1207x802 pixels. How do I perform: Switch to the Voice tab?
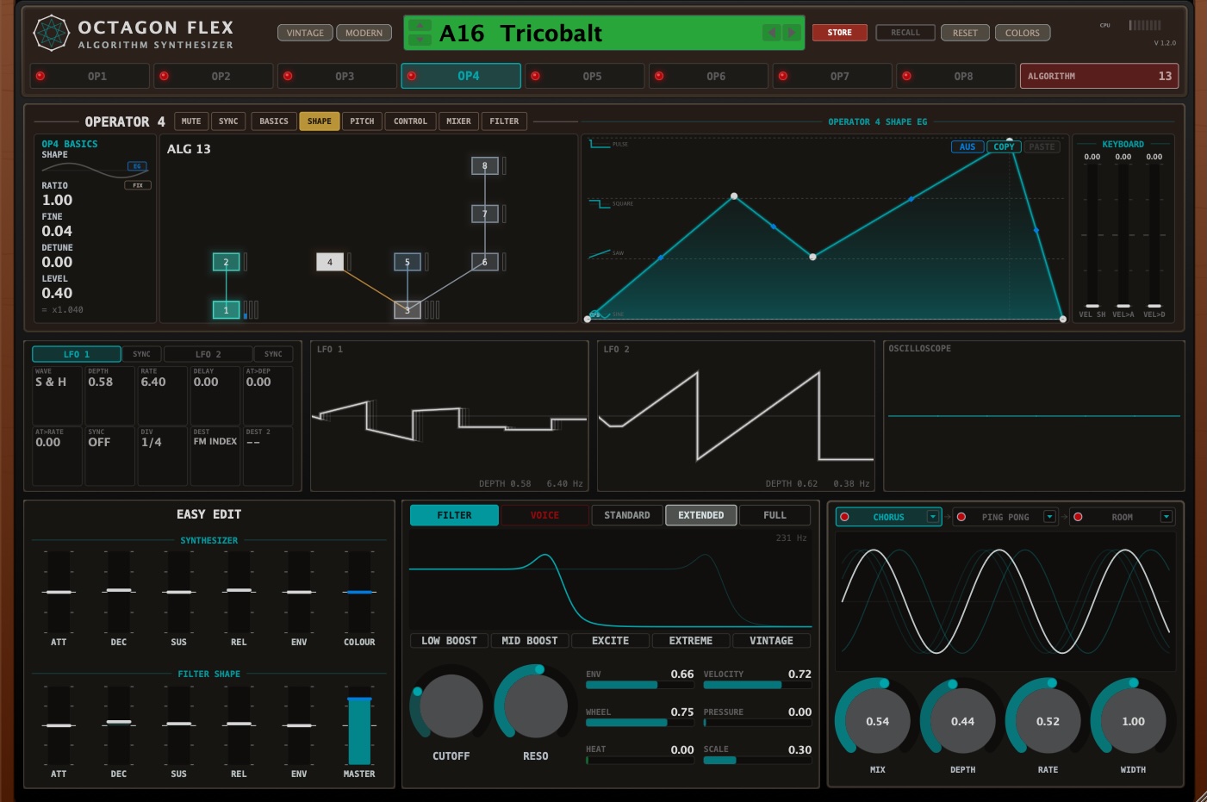544,515
